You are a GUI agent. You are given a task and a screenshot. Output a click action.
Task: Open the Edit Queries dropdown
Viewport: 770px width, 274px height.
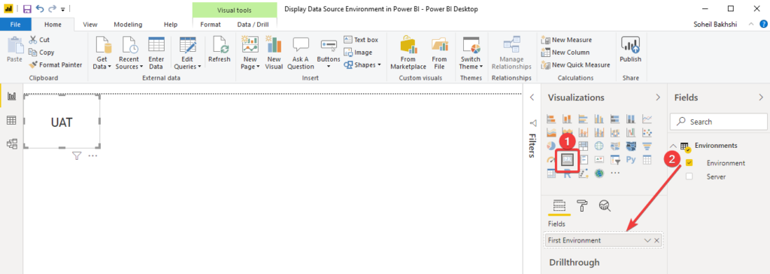(187, 53)
